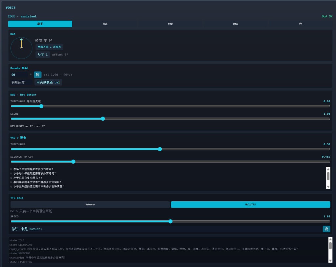The image size is (336, 267).
Task: Click the 读 speak button
Action: 326,229
